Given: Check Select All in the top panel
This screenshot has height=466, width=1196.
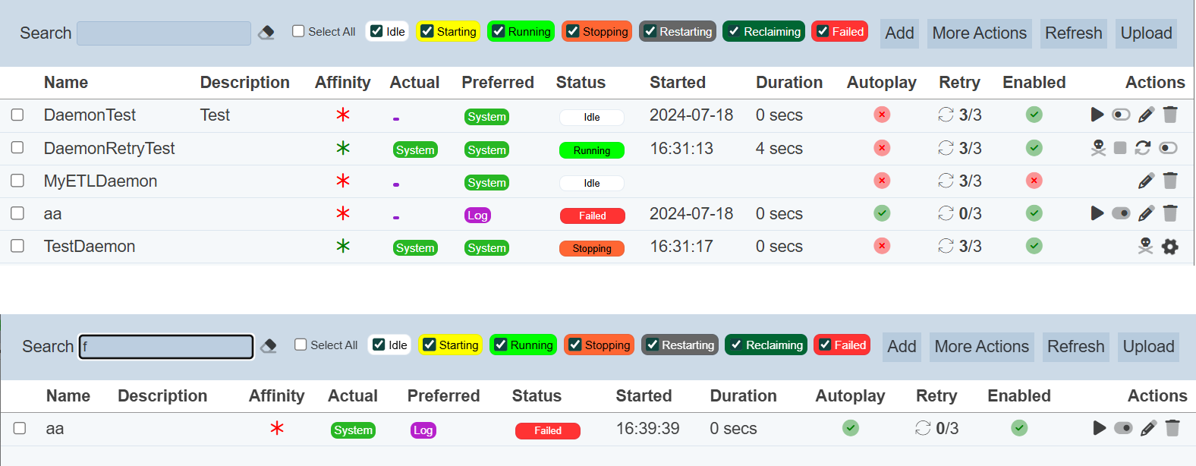Looking at the screenshot, I should click(x=298, y=31).
